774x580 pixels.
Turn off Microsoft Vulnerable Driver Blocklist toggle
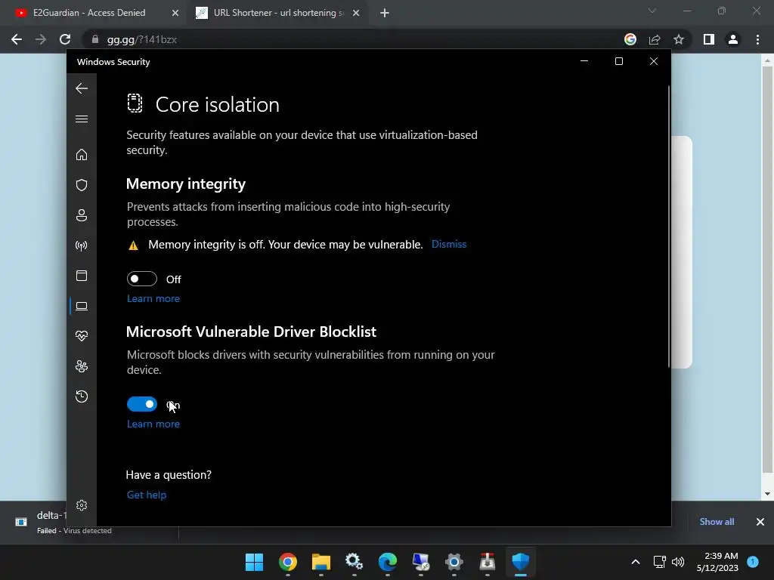[x=141, y=404]
